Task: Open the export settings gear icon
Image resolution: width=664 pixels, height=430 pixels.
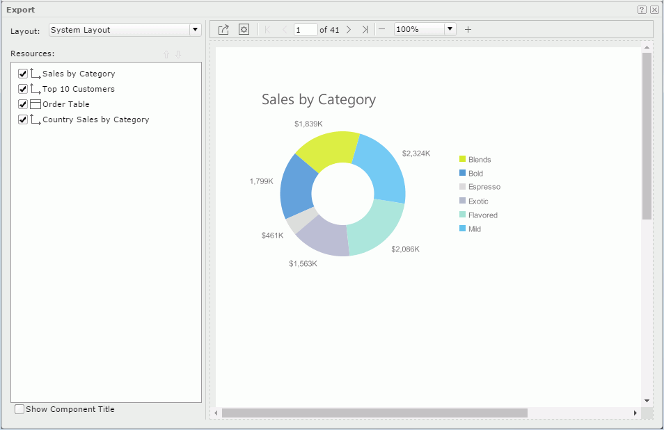Action: [x=244, y=29]
